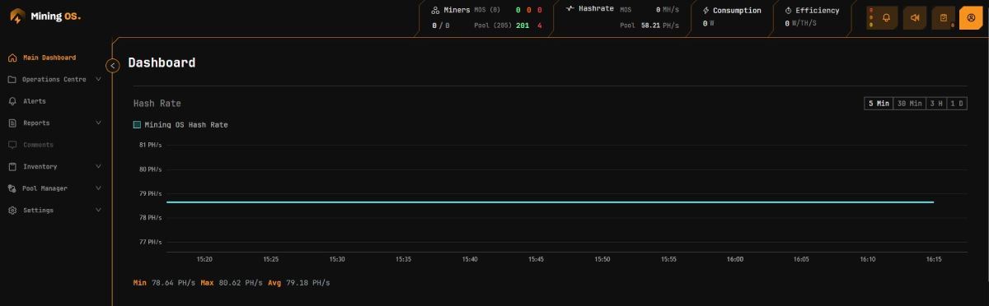Click the Hashrate label in header
989x306 pixels.
click(x=596, y=9)
